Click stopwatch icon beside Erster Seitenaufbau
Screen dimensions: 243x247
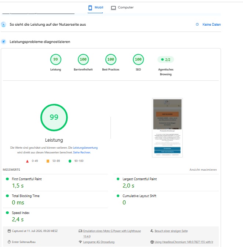(x=9, y=242)
